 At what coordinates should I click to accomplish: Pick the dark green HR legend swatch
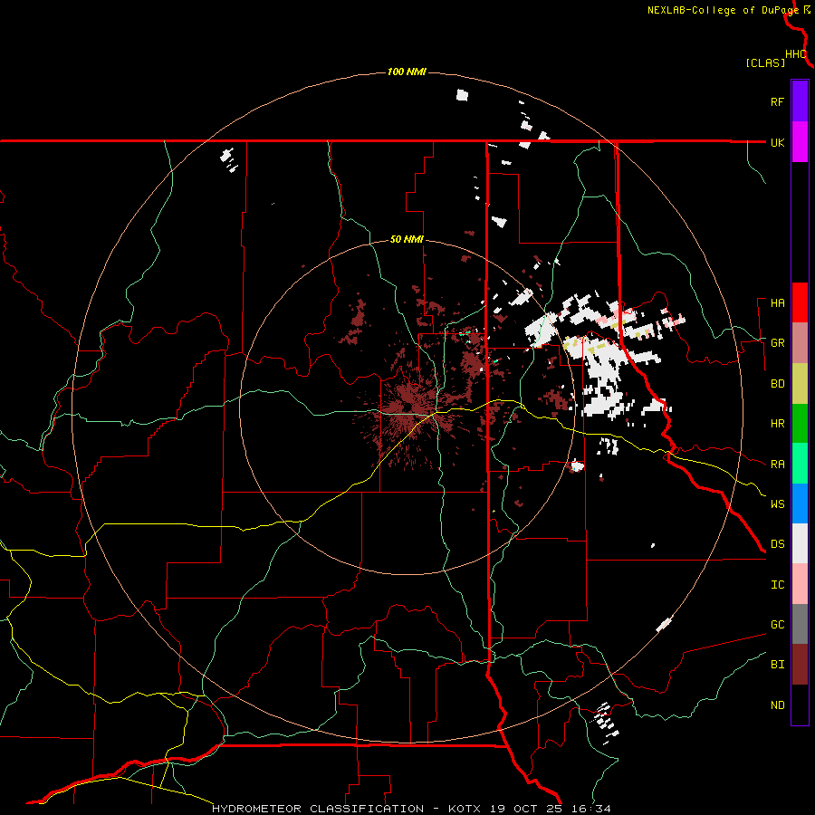coord(800,424)
